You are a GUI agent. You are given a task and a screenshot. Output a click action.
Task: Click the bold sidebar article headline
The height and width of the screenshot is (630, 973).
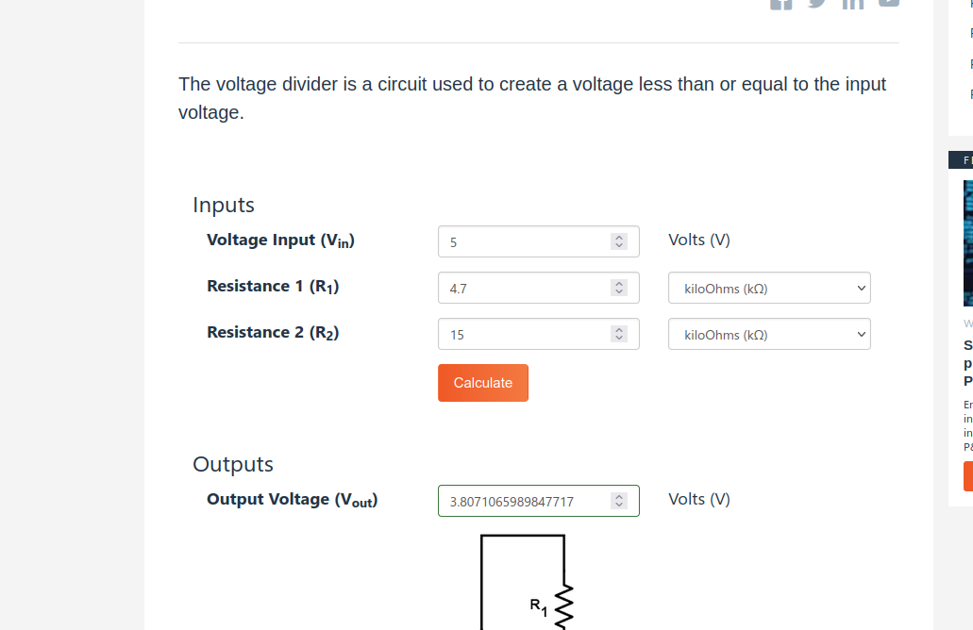point(967,363)
